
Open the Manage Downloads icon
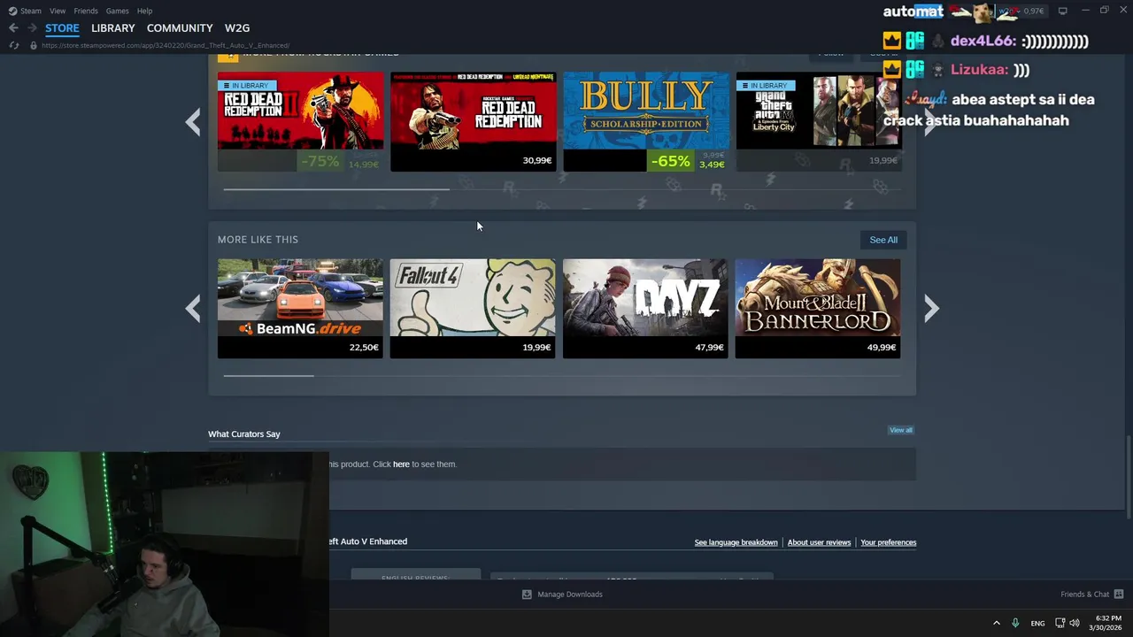(527, 595)
